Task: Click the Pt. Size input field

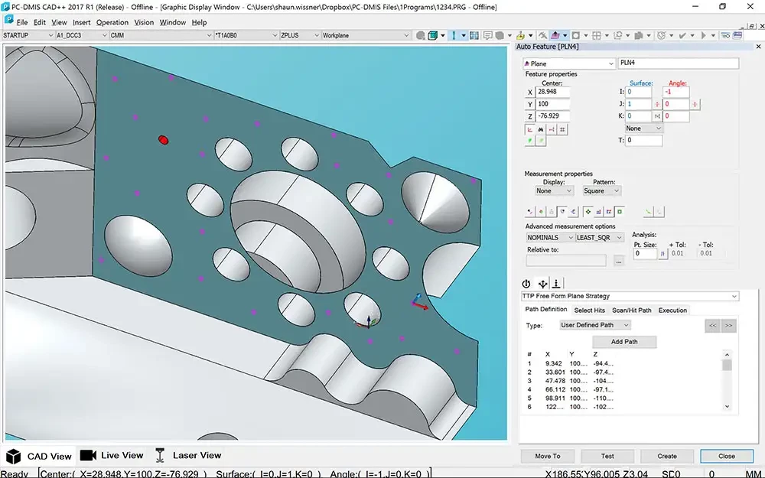Action: [x=645, y=253]
